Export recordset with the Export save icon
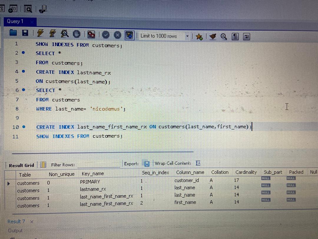 click(146, 163)
